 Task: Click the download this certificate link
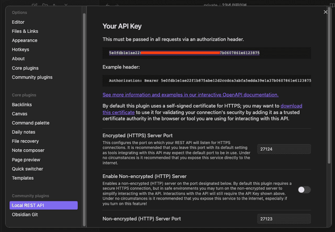point(202,109)
